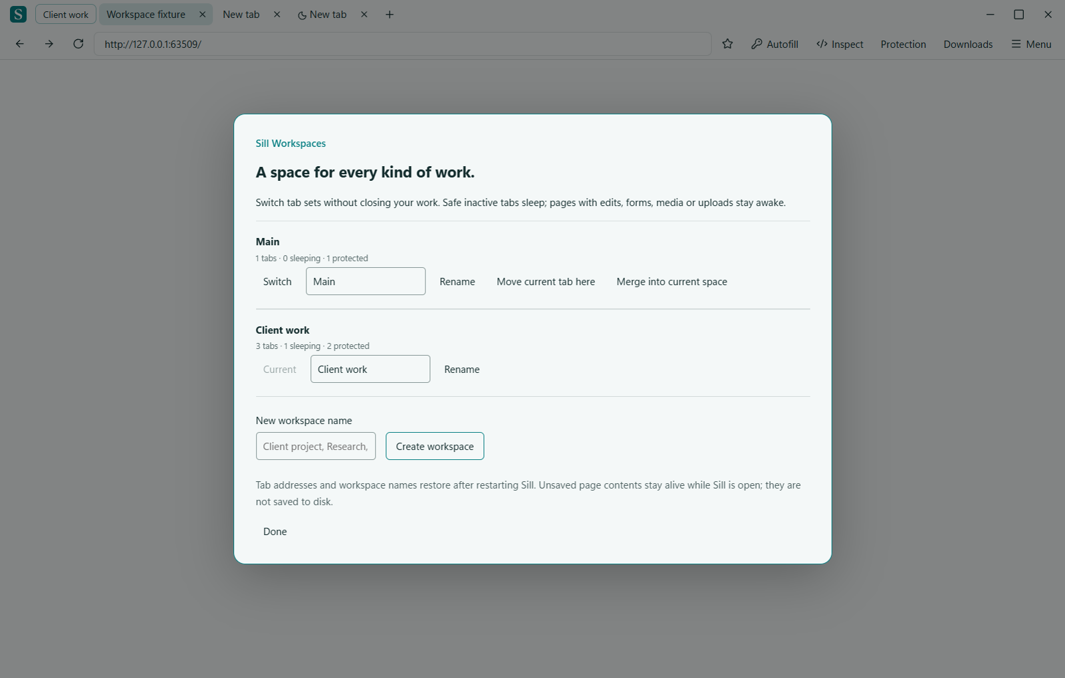The width and height of the screenshot is (1065, 678).
Task: Bookmark page with the star icon
Action: coord(727,44)
